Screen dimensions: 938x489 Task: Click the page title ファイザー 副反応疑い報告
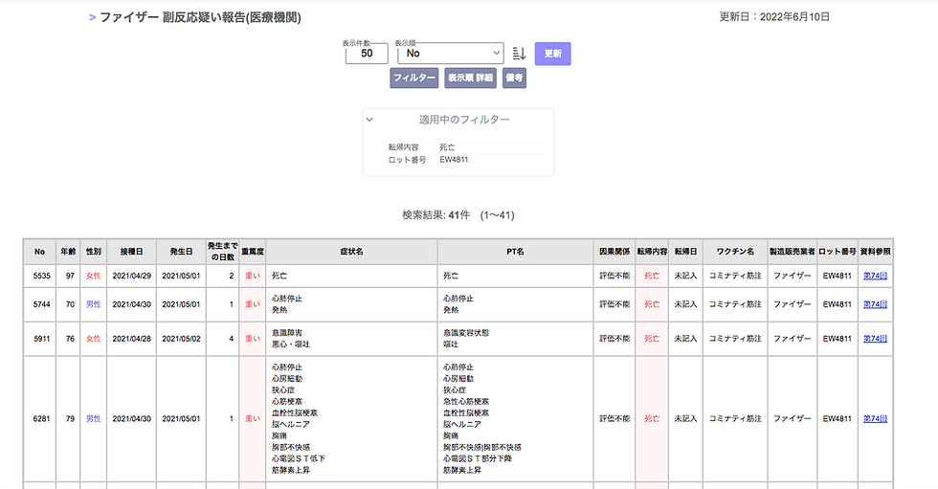click(x=200, y=17)
